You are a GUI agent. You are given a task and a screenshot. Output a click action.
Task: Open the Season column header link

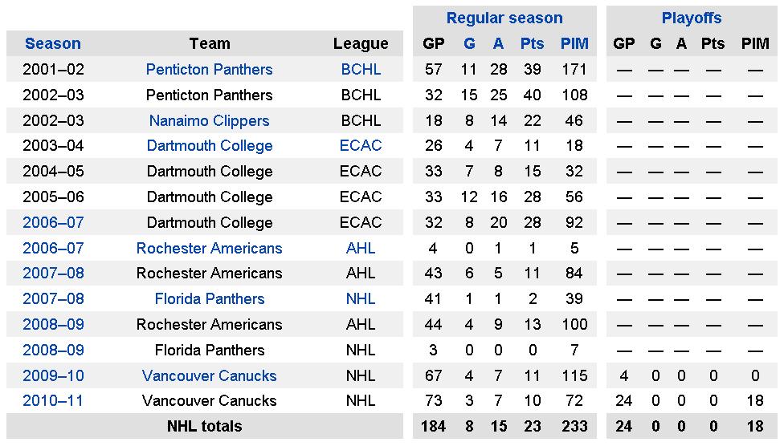click(53, 43)
